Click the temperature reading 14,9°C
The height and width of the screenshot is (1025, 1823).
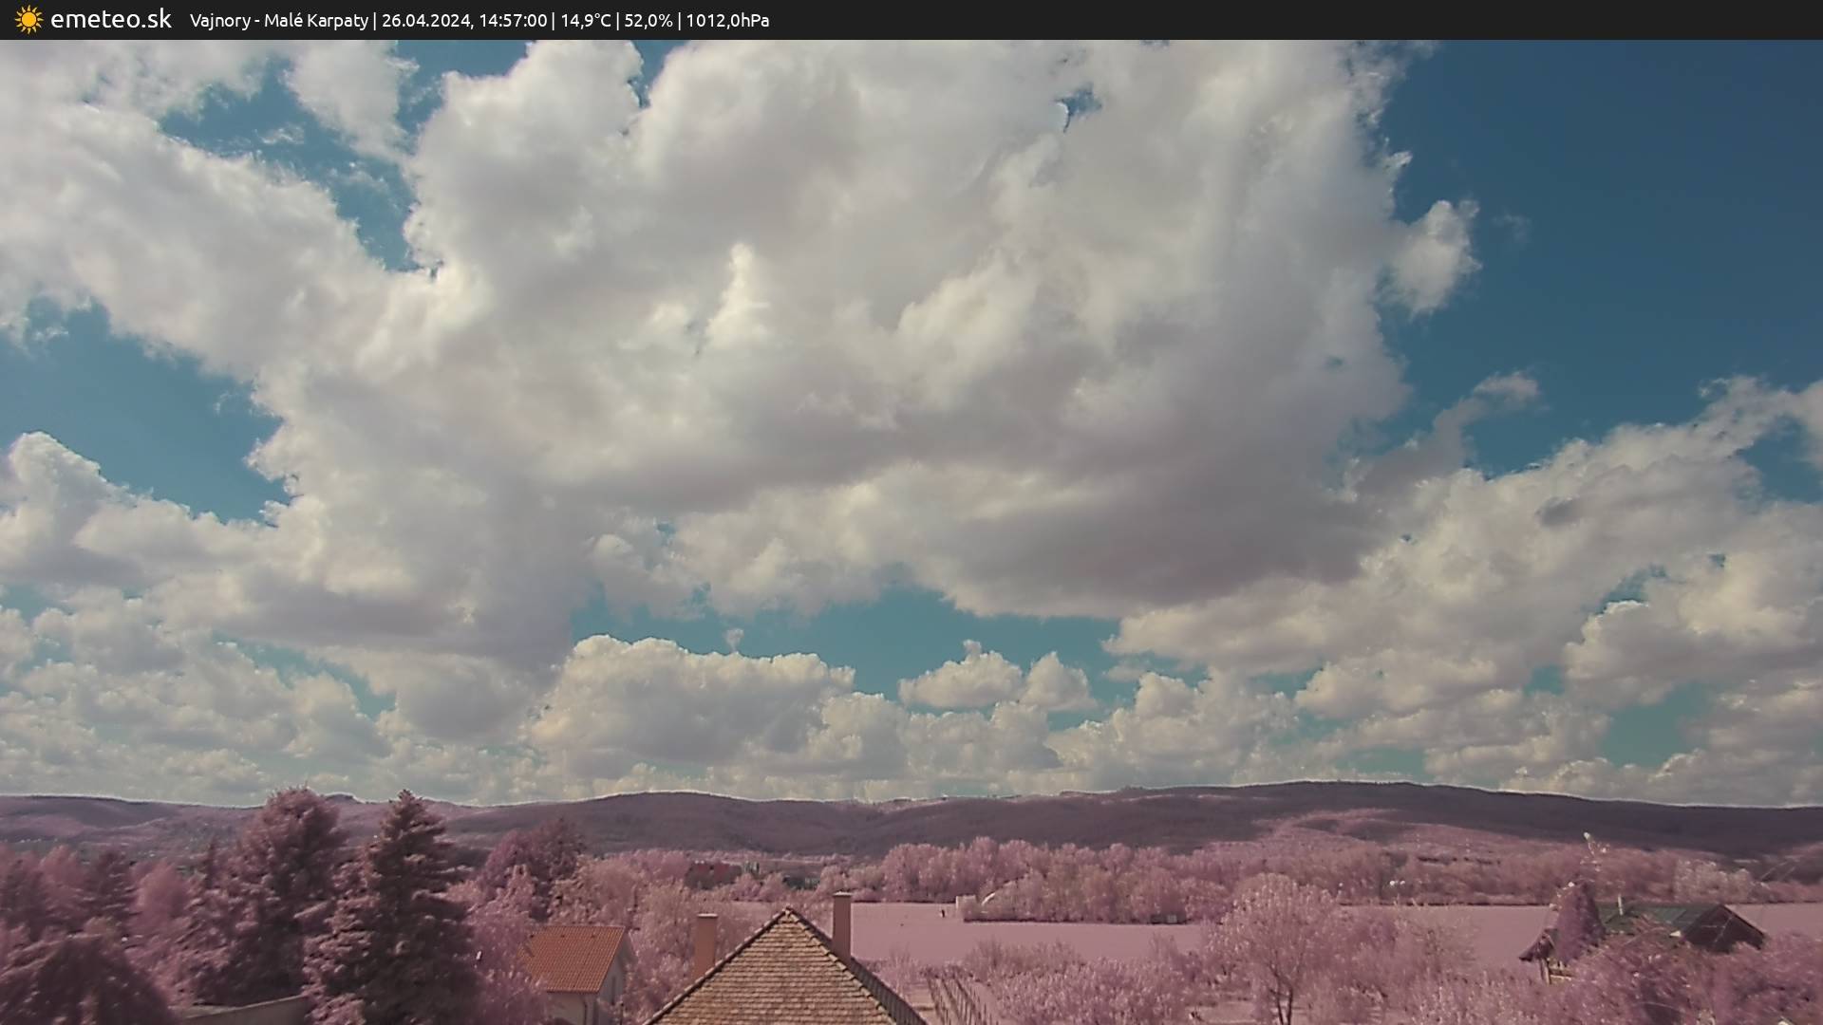[585, 20]
